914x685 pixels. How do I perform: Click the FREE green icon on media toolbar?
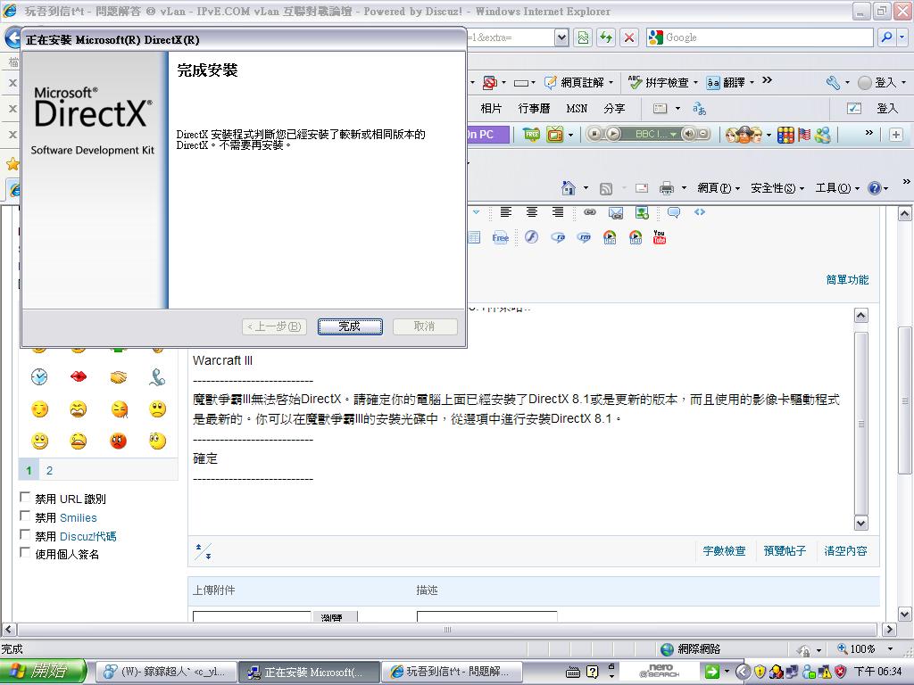point(531,135)
